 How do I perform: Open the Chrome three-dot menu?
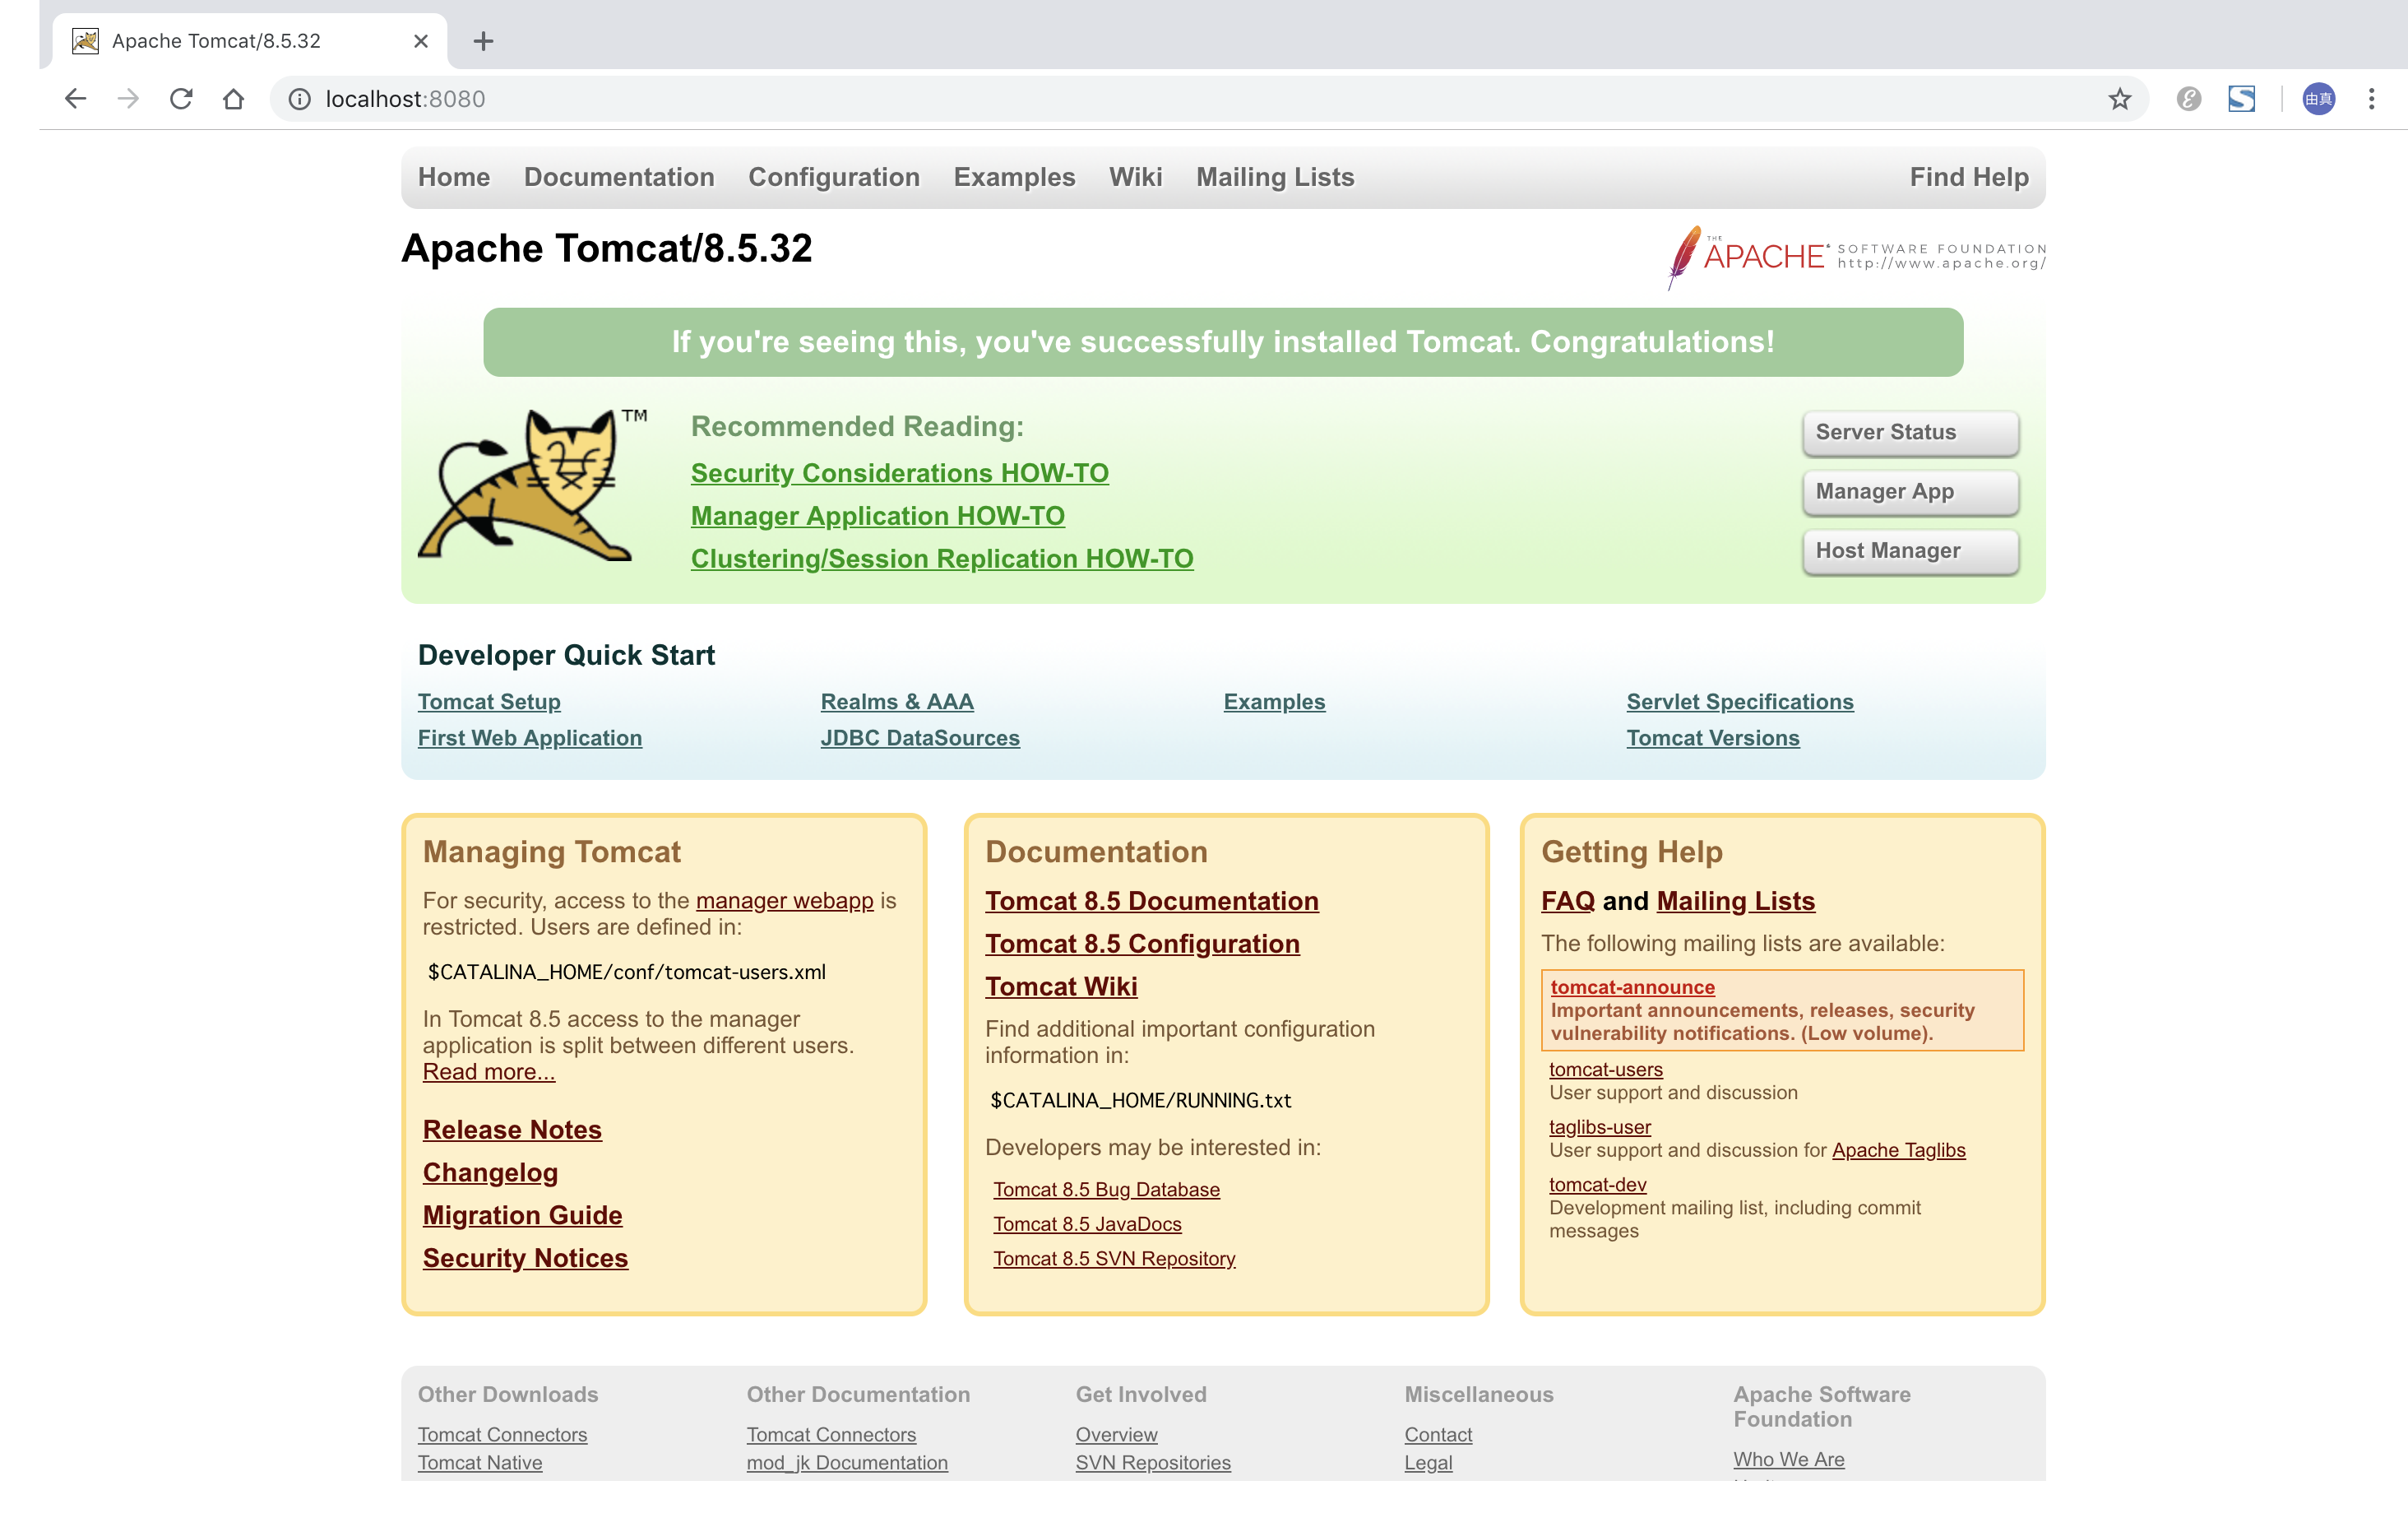point(2371,99)
